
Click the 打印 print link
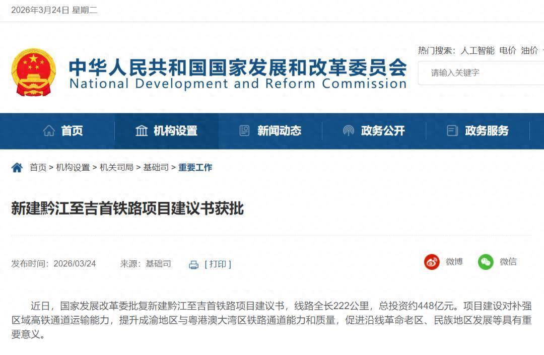click(218, 264)
